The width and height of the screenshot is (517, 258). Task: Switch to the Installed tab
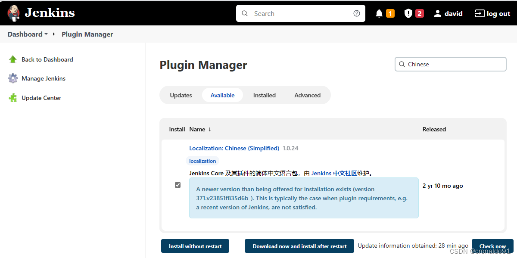click(x=265, y=95)
